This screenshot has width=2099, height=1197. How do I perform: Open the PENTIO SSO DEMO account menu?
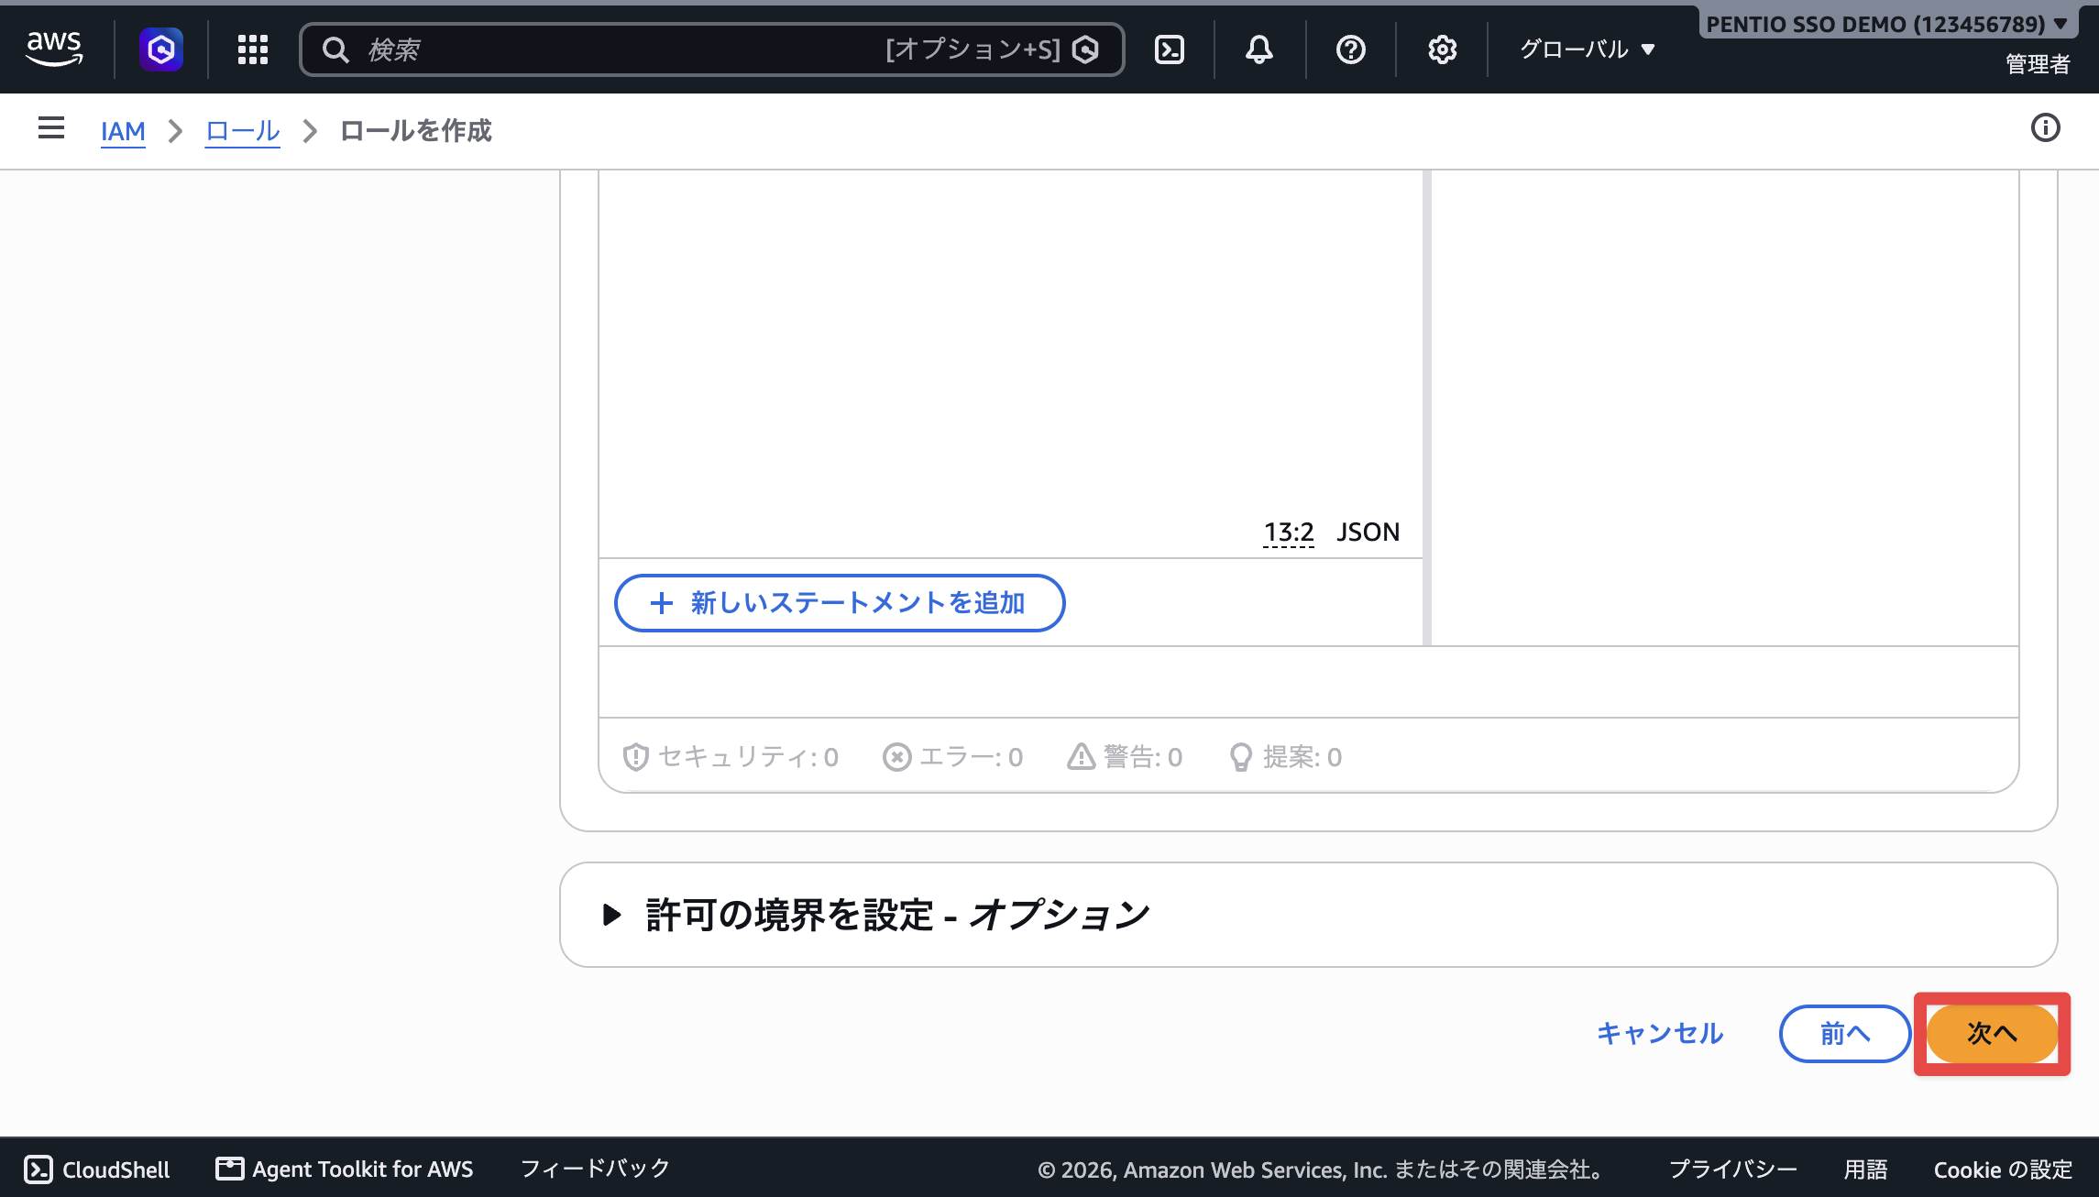(x=1887, y=25)
